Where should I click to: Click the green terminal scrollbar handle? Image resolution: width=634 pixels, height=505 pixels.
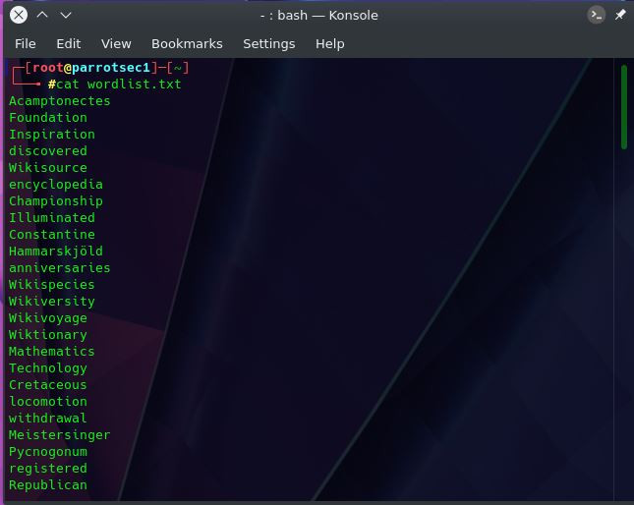[x=624, y=107]
